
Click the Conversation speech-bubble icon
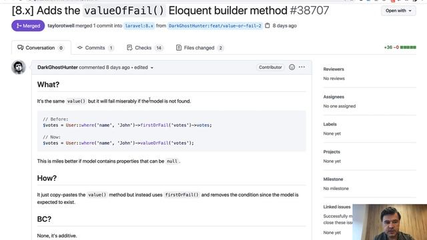point(20,47)
